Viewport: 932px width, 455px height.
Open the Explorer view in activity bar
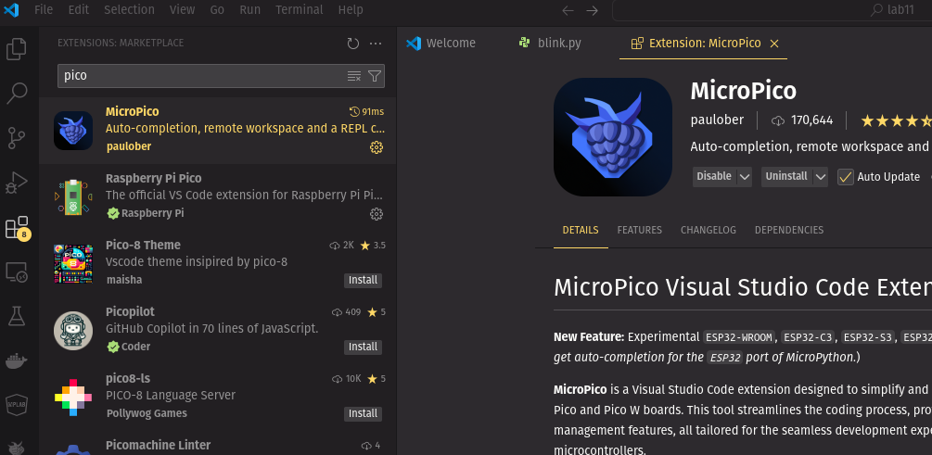(x=17, y=49)
